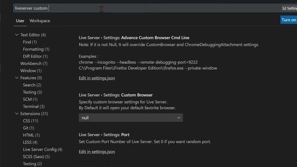The image size is (297, 167).
Task: Select Terminal (3) in settings tree
Action: (34, 106)
